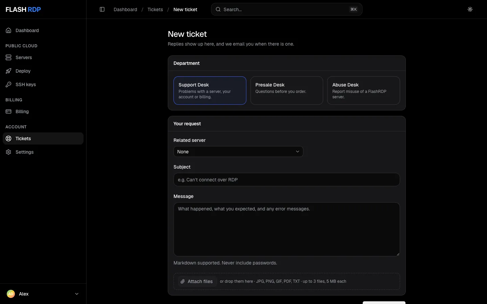Image resolution: width=487 pixels, height=304 pixels.
Task: Select the Presale Desk department
Action: (286, 91)
